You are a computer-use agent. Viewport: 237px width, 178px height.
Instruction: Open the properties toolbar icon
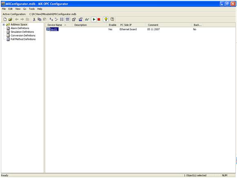(74, 19)
